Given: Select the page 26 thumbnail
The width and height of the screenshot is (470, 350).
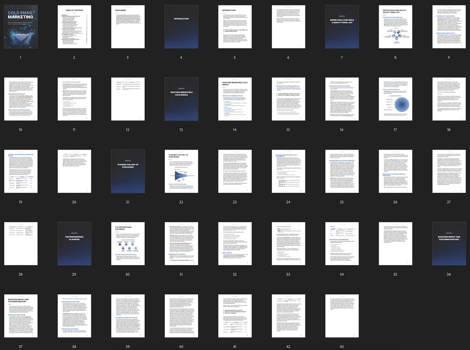Looking at the screenshot, I should pos(395,172).
